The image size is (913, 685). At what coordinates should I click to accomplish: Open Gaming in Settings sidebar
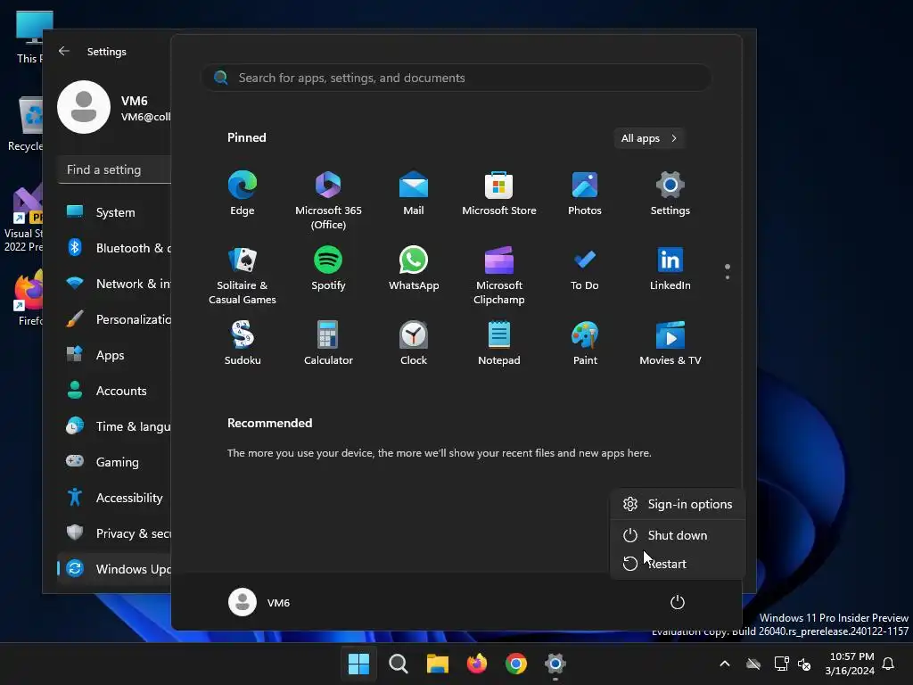[x=115, y=462]
